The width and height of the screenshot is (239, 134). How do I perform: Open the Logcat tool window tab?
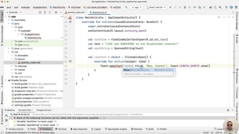(96, 129)
